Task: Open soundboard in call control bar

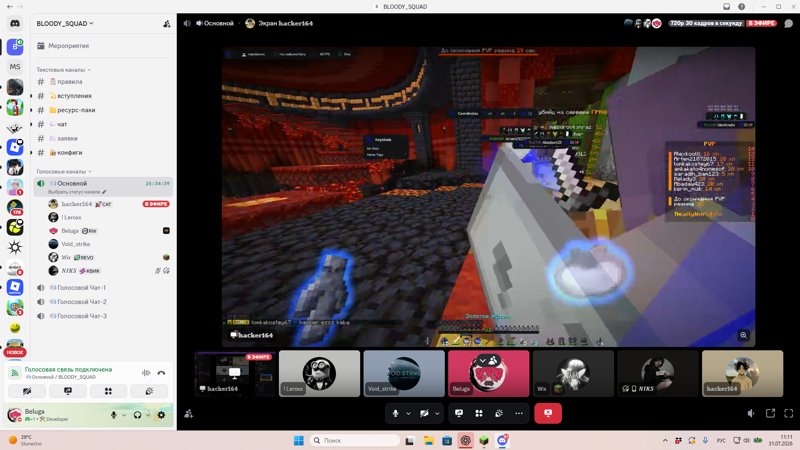Action: click(x=499, y=413)
